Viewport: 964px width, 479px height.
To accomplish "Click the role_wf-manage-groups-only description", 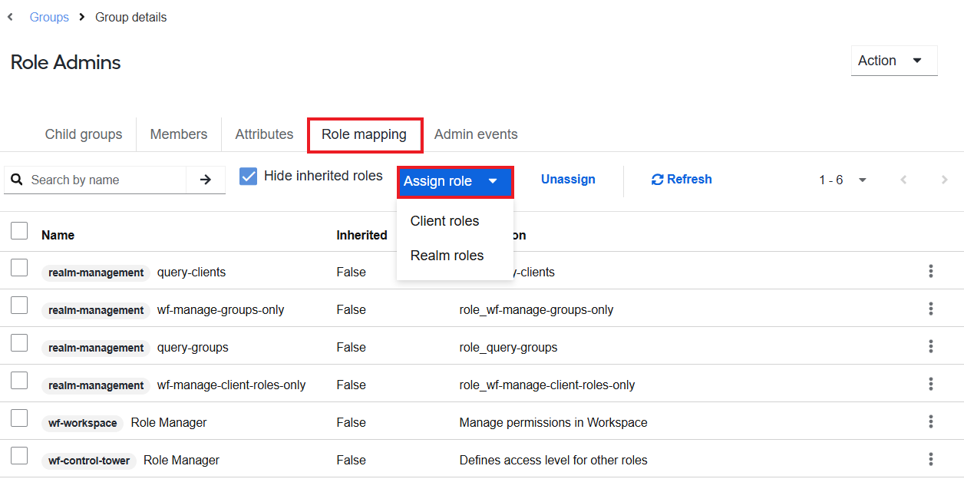I will click(x=536, y=310).
